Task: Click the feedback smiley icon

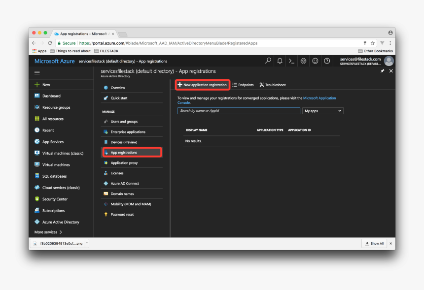Action: coord(315,61)
